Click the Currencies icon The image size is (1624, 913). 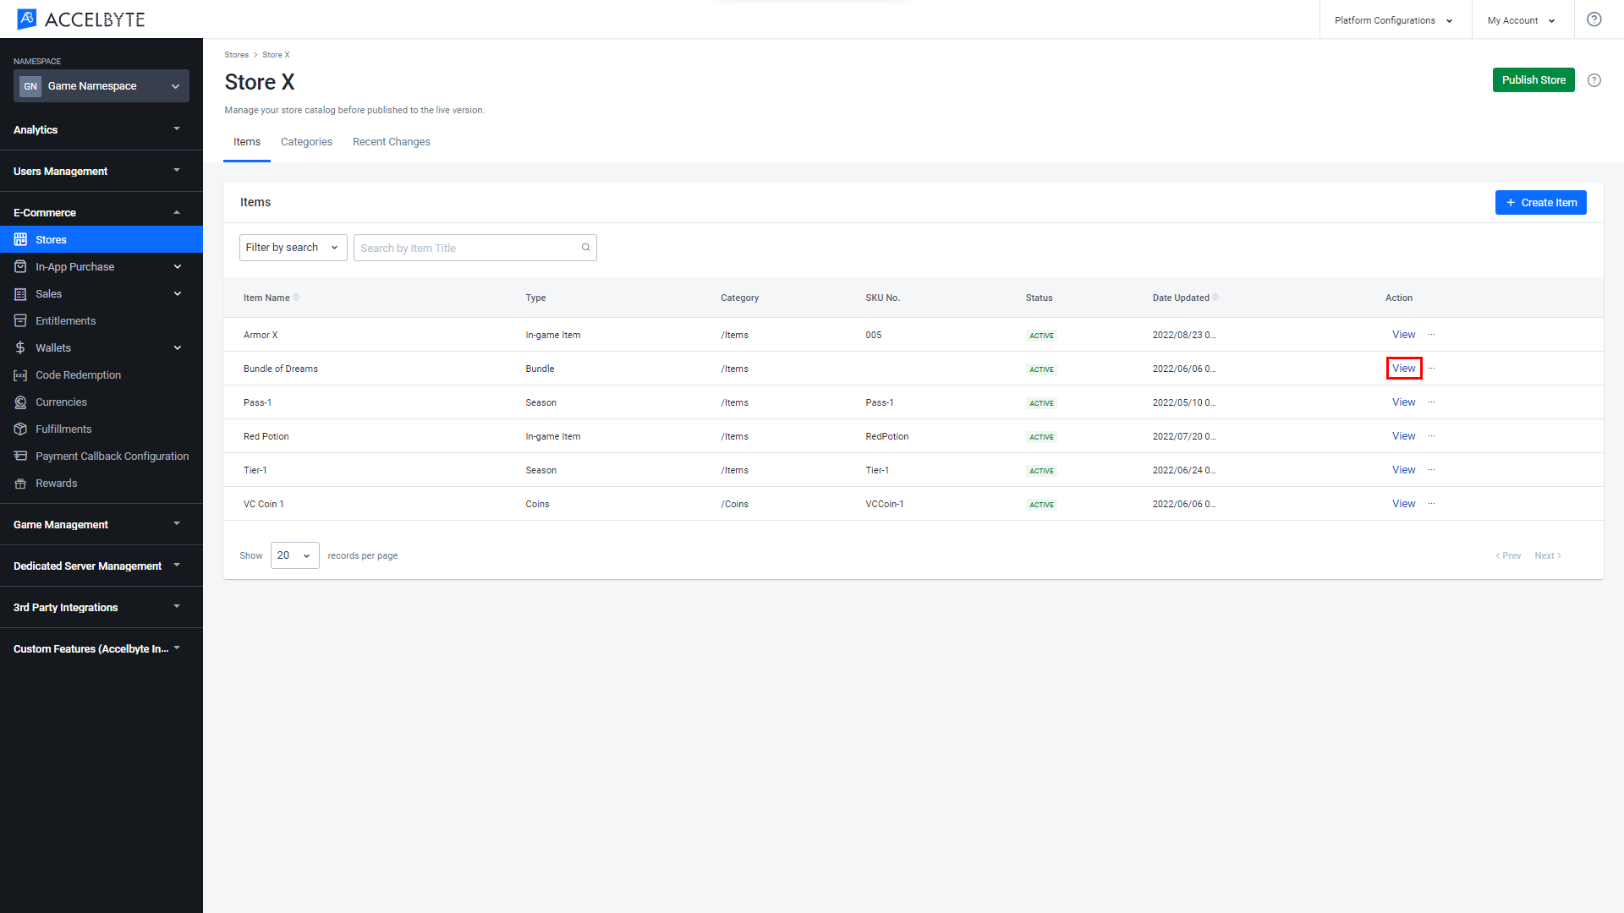[x=20, y=402]
